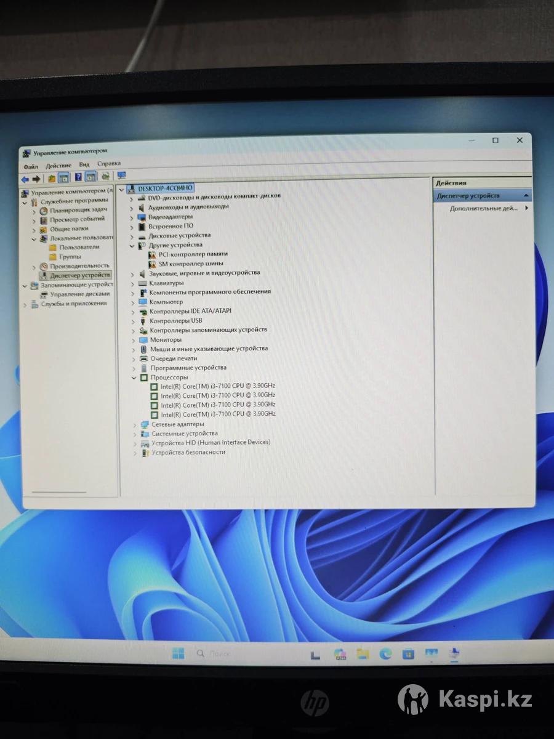This screenshot has height=739, width=554.
Task: Expand the Видеоадаптеры category
Action: pos(132,217)
